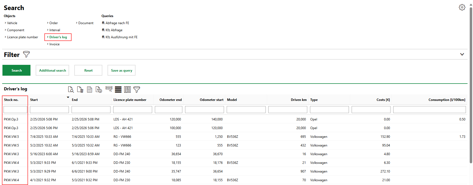
Task: Open the document report icon in toolbar
Action: click(x=89, y=90)
